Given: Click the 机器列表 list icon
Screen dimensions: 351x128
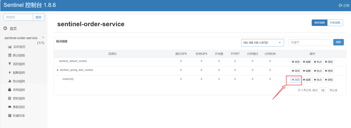Looking at the screenshot, I should [10, 115].
